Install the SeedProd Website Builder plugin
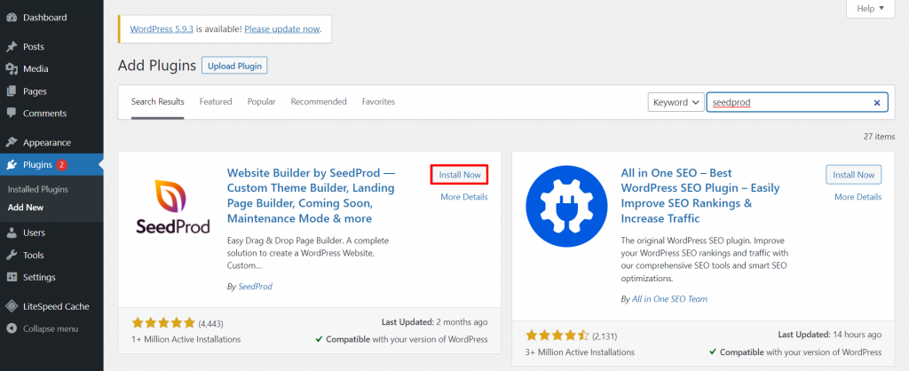Image resolution: width=909 pixels, height=371 pixels. (x=460, y=175)
